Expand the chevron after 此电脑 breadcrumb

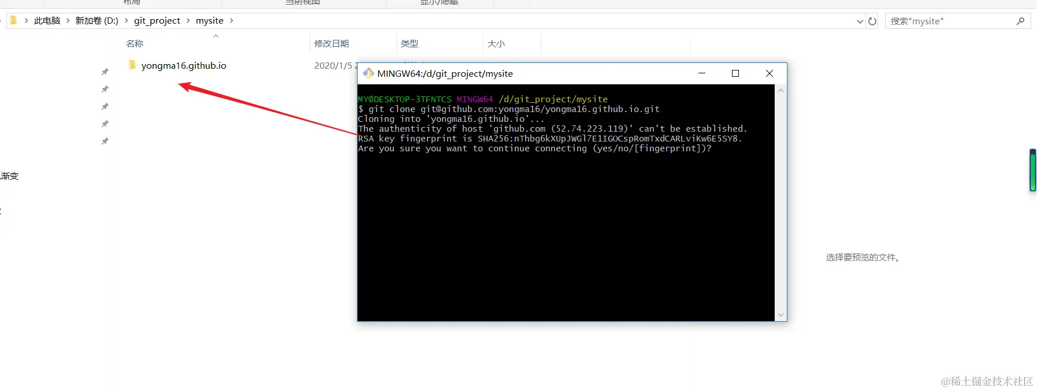(68, 21)
